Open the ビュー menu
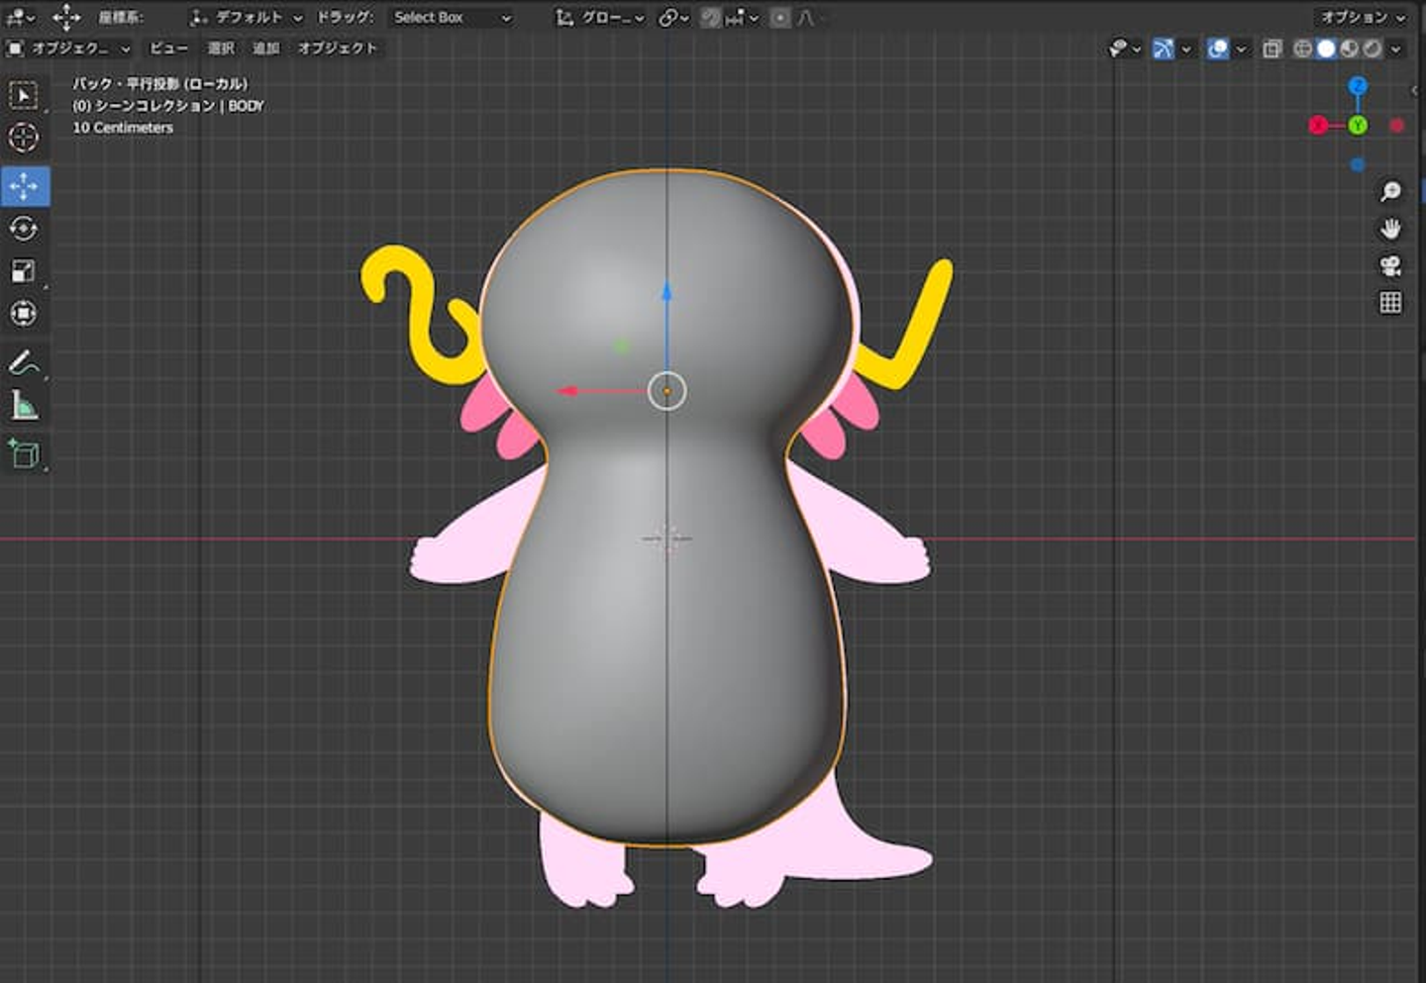Image resolution: width=1426 pixels, height=983 pixels. point(168,49)
